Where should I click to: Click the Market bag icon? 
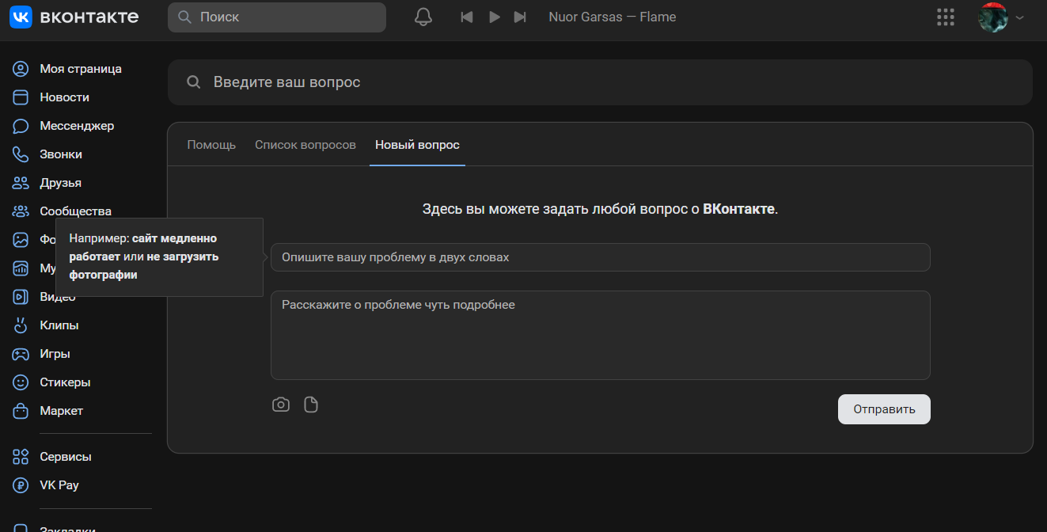[x=21, y=411]
